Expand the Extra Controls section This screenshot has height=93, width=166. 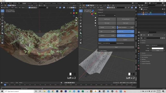(103, 51)
